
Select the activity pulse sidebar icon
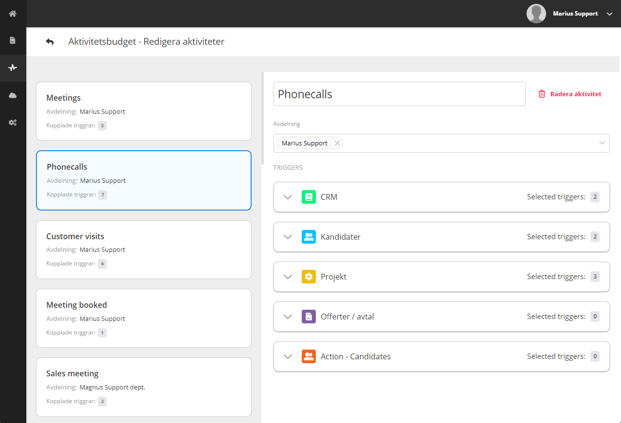[13, 68]
